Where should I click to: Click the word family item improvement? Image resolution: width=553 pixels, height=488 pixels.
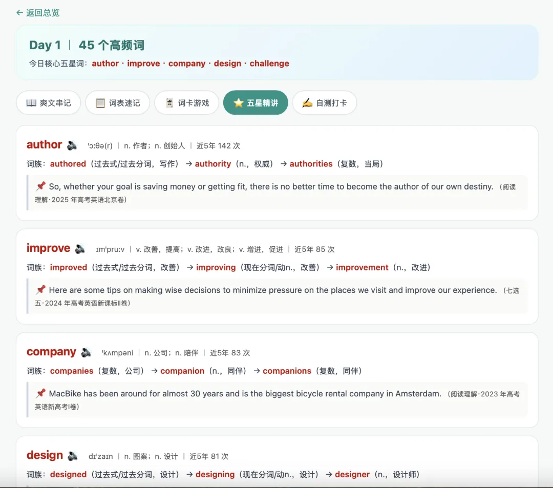pyautogui.click(x=362, y=268)
